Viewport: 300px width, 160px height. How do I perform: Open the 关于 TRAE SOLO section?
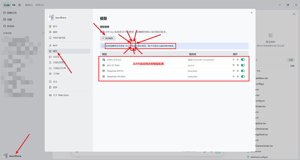point(69,95)
